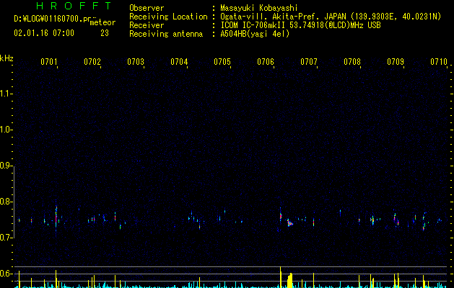
Task: Click the 0706 time marker
Action: click(266, 61)
